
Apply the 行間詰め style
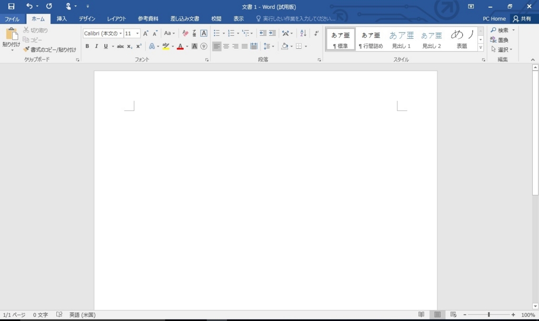(371, 39)
